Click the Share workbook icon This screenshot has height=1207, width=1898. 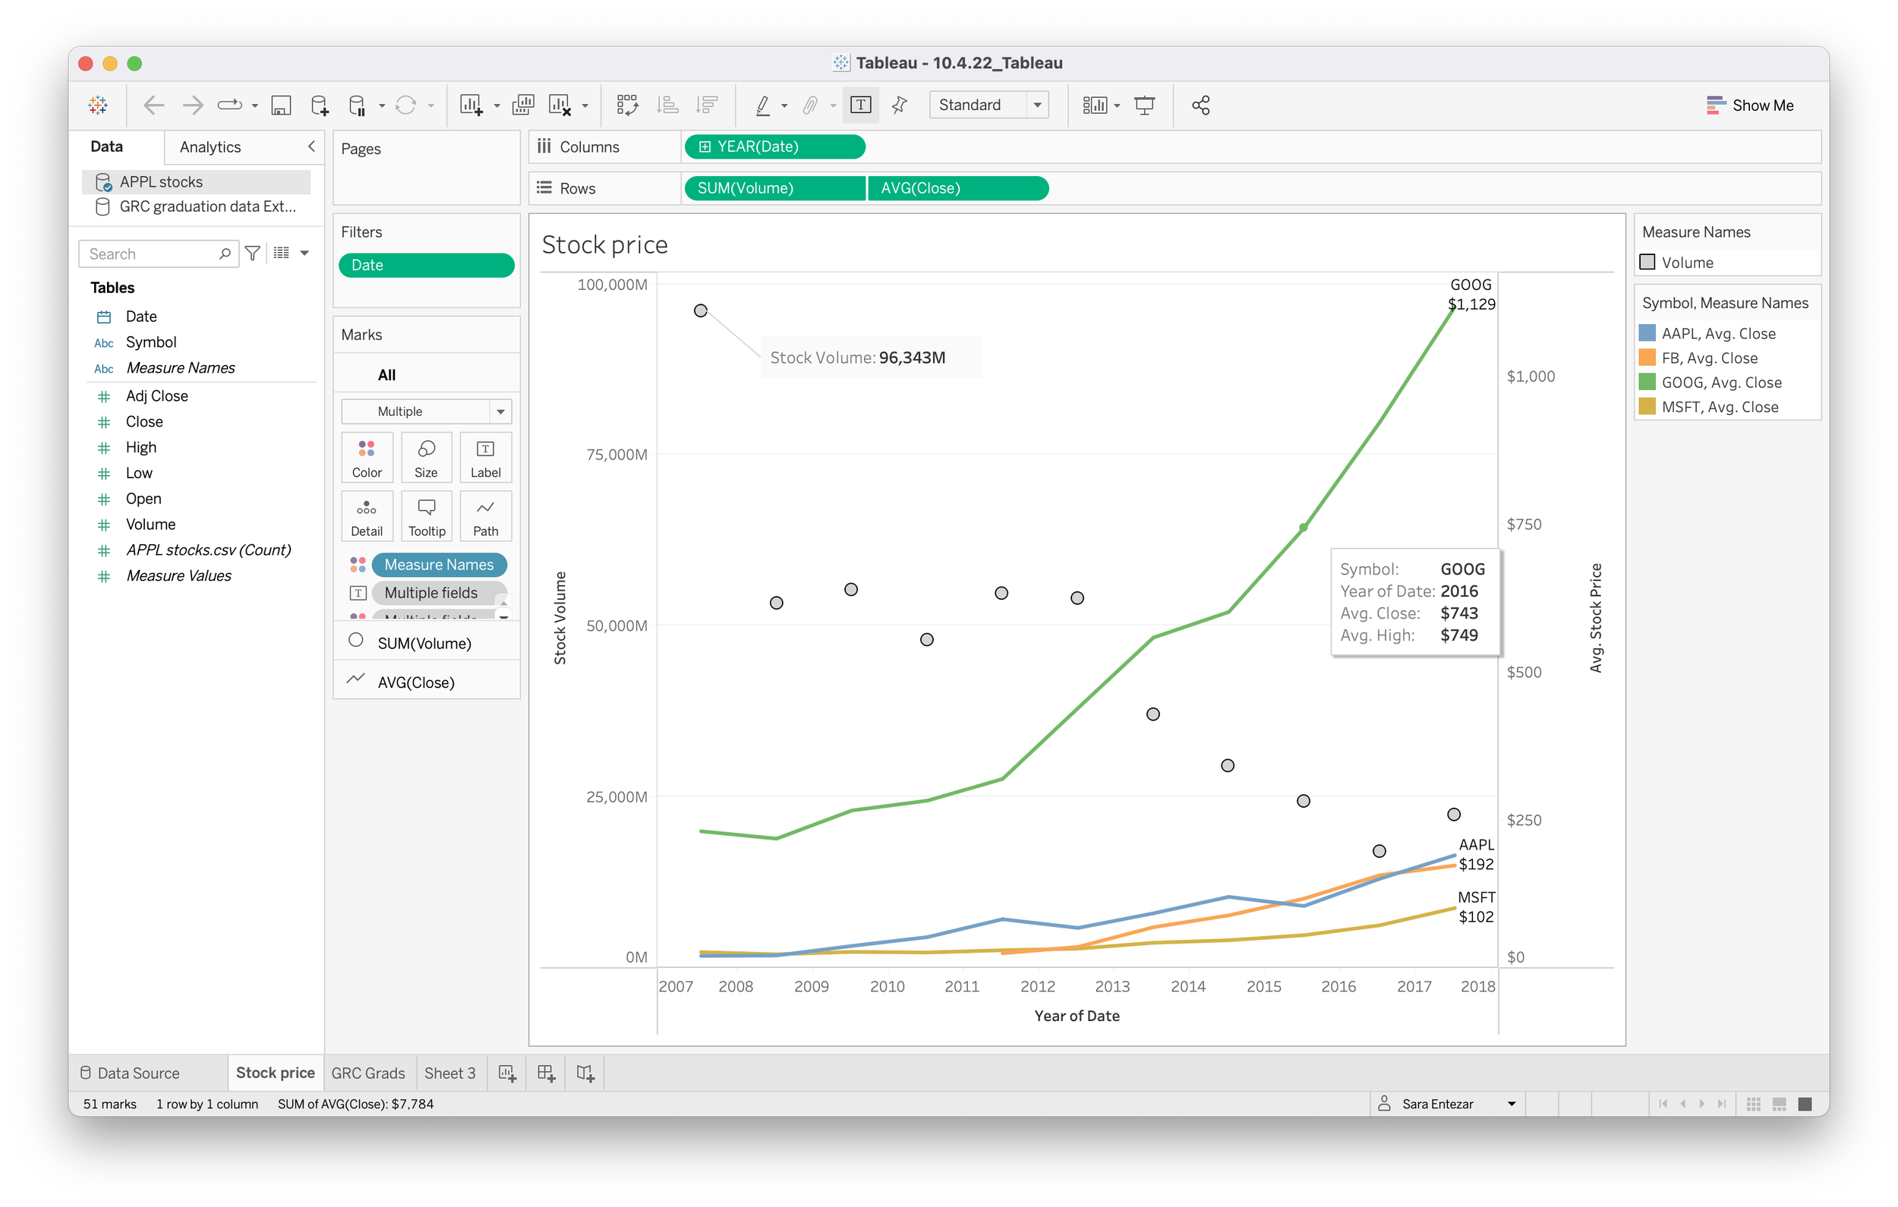[x=1200, y=105]
